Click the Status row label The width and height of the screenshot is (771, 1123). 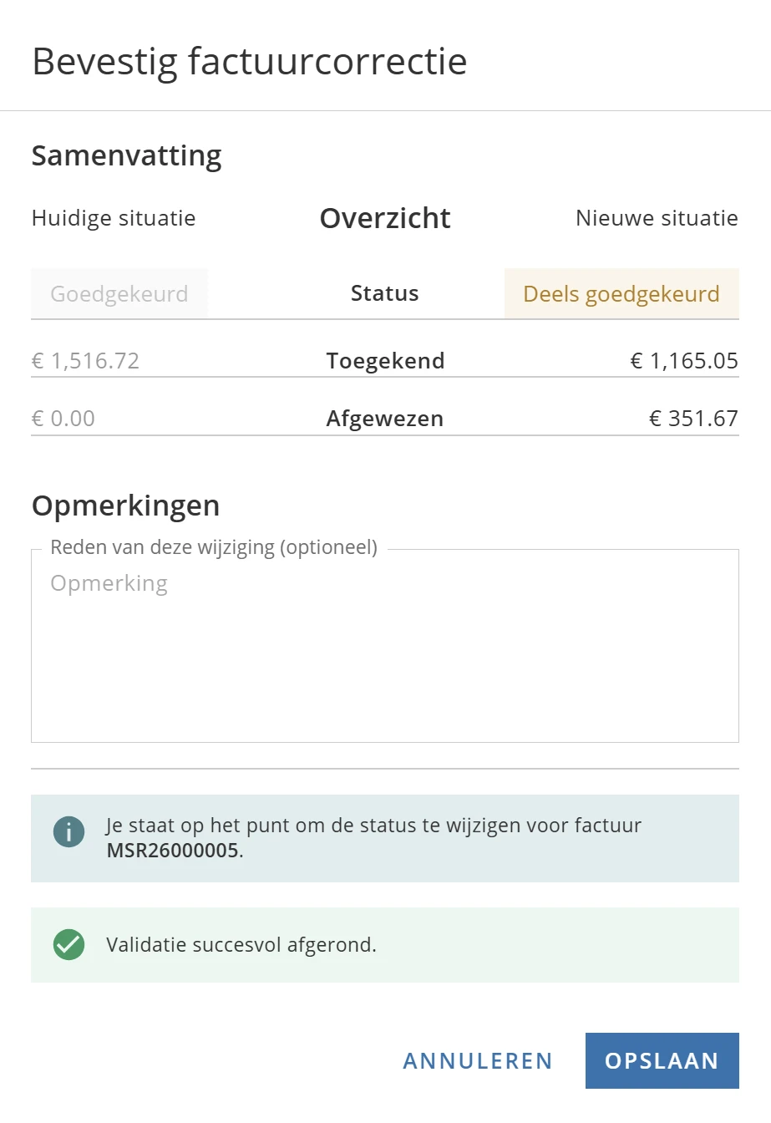click(384, 293)
